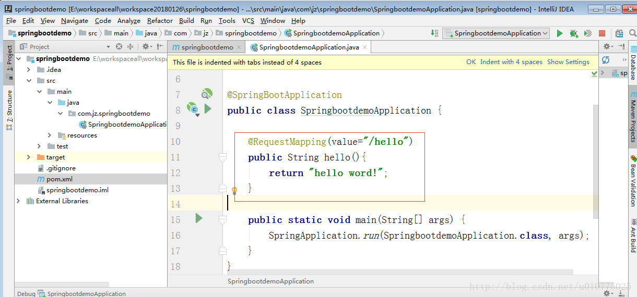Run main method gutter arrow on line 15
Viewport: 637px width, 297px height.
click(x=198, y=218)
